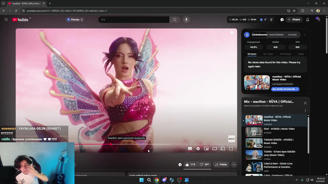328x184 pixels.
Task: Play İtiraf - AYDEED from the Mix list
Action: (274, 132)
